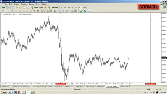
Task: Open the Сервис menu
Action: coord(32,4)
